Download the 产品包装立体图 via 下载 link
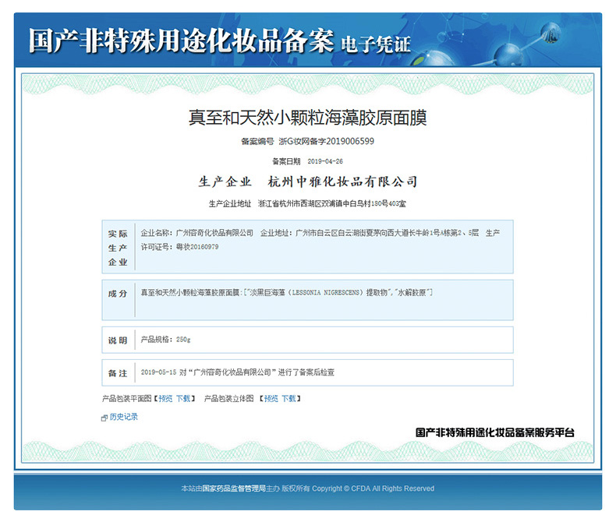 pos(289,399)
